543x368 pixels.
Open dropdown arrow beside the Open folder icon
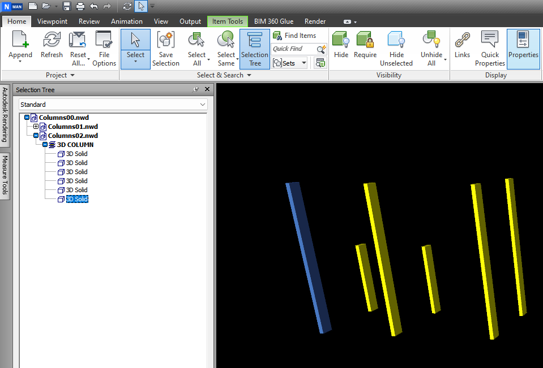coord(56,6)
